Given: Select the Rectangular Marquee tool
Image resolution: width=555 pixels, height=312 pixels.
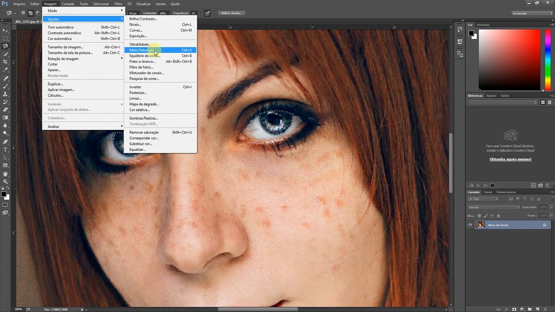Looking at the screenshot, I should point(6,38).
